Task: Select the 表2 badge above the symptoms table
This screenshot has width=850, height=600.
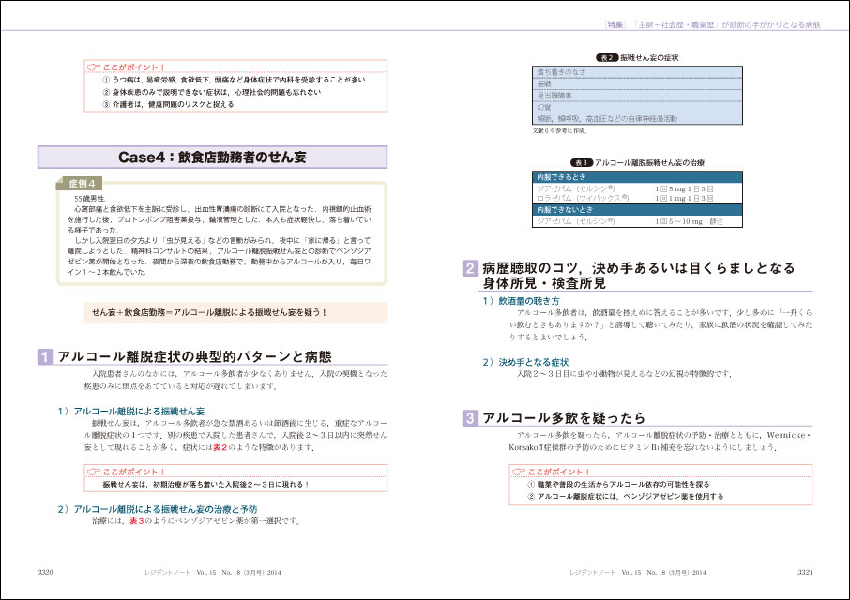Action: pyautogui.click(x=607, y=57)
